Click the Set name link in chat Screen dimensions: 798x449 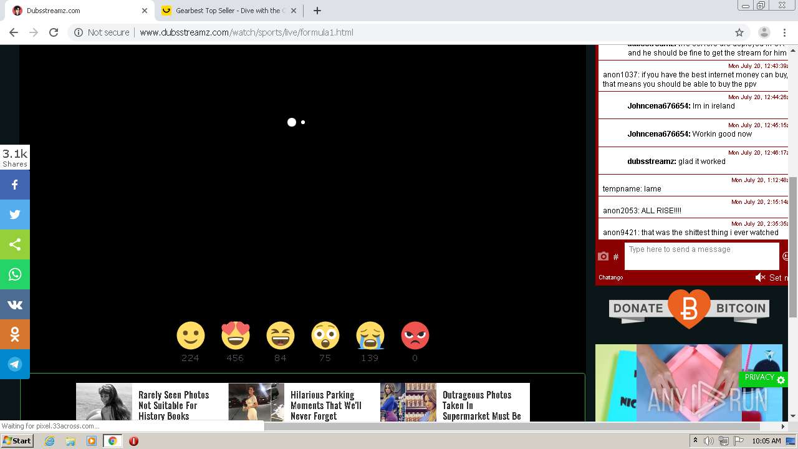click(778, 278)
